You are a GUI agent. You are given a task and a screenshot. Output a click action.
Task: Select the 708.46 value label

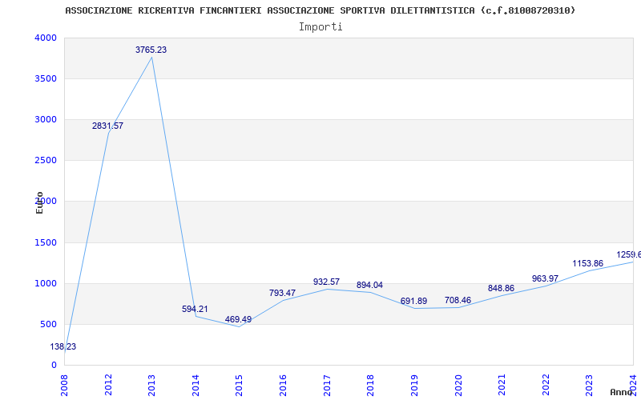[x=458, y=300]
